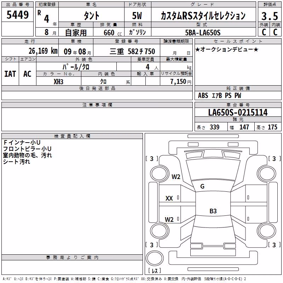Image resolution: width=283 pixels, height=283 pixels.
Task: Select the exterior color パール/クロ
Action: pyautogui.click(x=76, y=67)
